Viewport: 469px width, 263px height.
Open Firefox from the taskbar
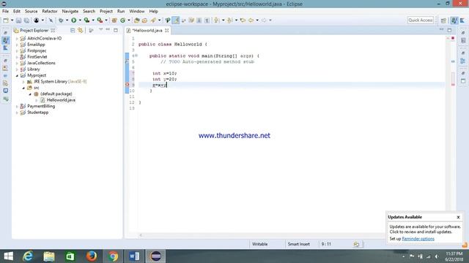(x=92, y=256)
